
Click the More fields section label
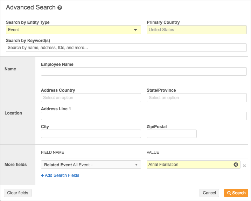pyautogui.click(x=15, y=165)
